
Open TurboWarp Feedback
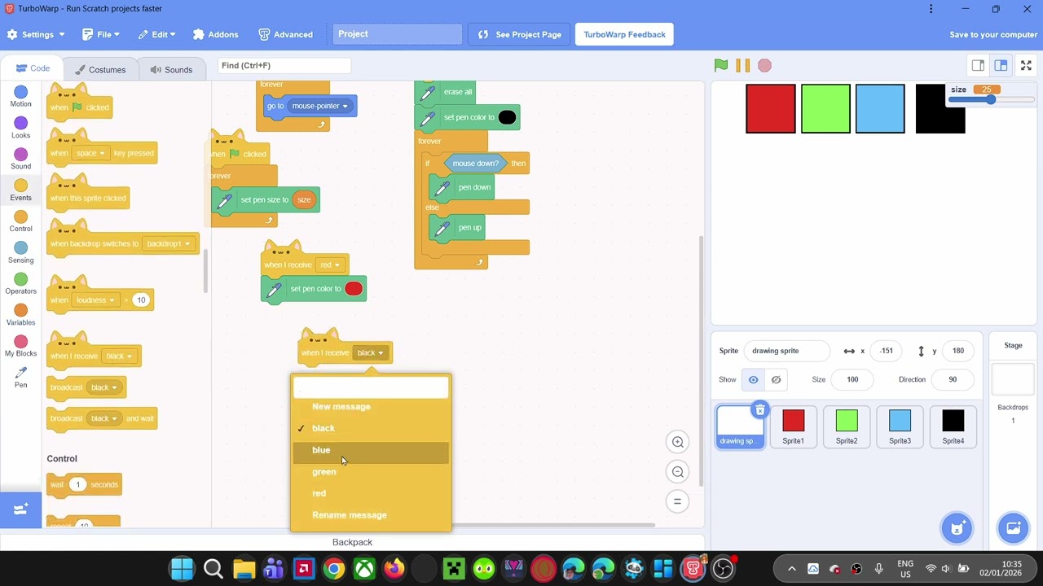pos(624,34)
